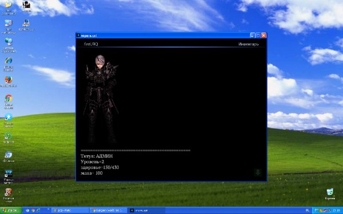This screenshot has height=214, width=343.
Task: Launch Internet Explorer from Quick Launch bar
Action: (38, 211)
